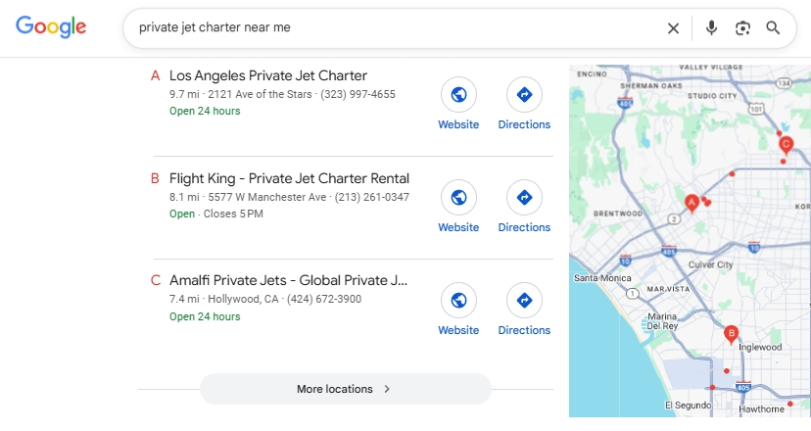
Task: Expand More locations list
Action: (345, 389)
